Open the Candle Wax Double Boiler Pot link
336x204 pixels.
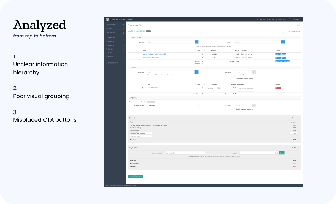pos(153,54)
